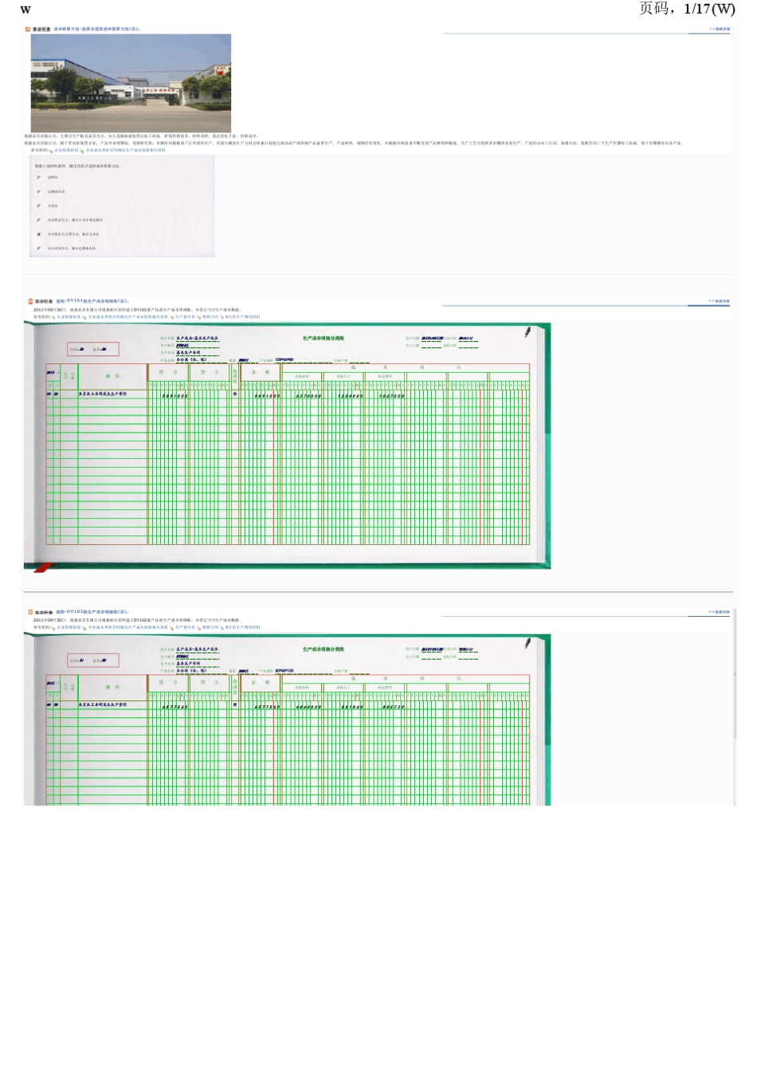The width and height of the screenshot is (757, 1071).
Task: Click the orange task icon beside DY102 task
Action: coord(31,612)
